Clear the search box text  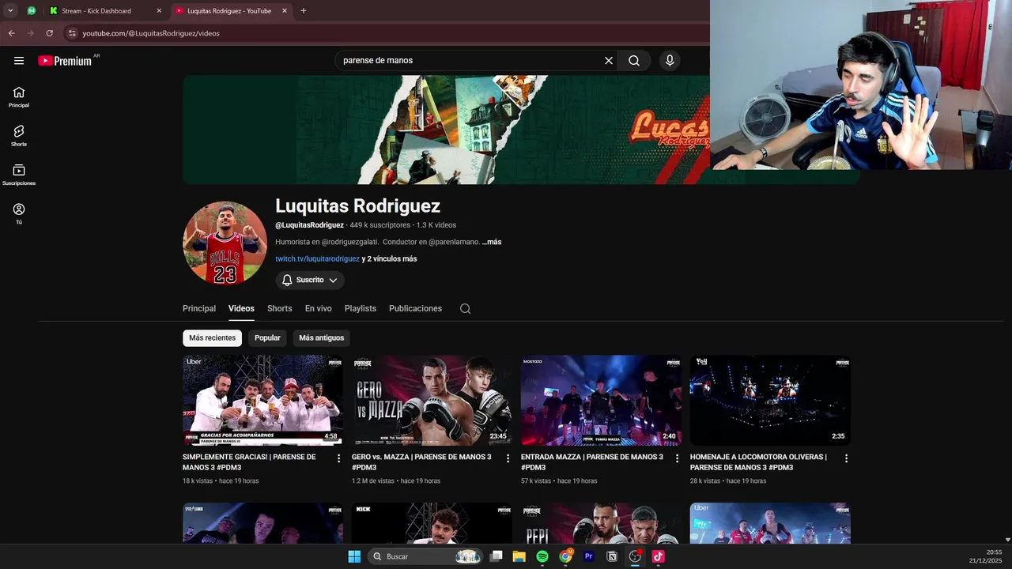(609, 61)
